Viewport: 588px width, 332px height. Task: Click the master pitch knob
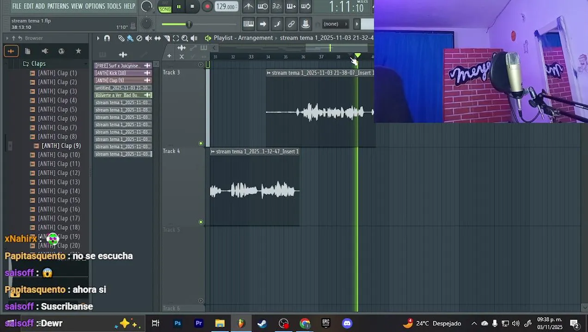[x=146, y=24]
